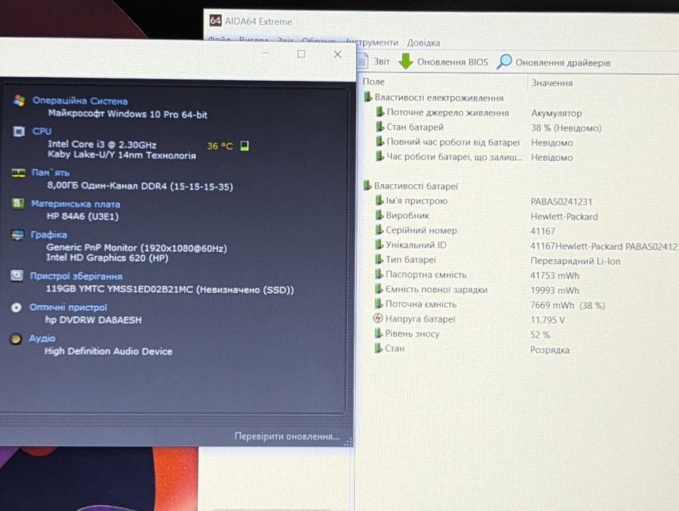This screenshot has width=679, height=511.
Task: Click the 41753 mWh value
Action: click(x=555, y=276)
